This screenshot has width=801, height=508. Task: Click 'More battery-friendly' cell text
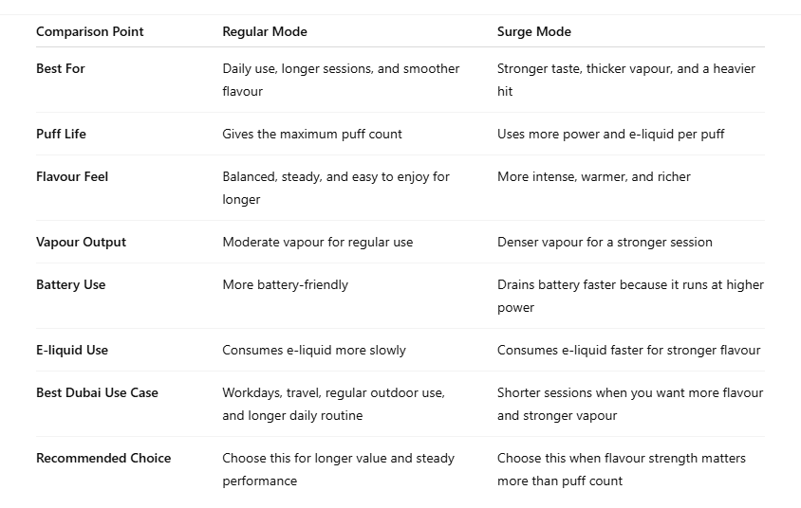point(285,284)
